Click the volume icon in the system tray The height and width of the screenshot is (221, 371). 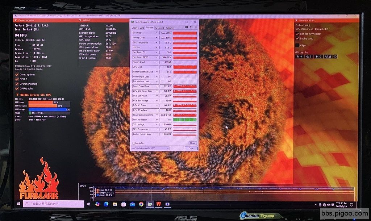(328, 205)
